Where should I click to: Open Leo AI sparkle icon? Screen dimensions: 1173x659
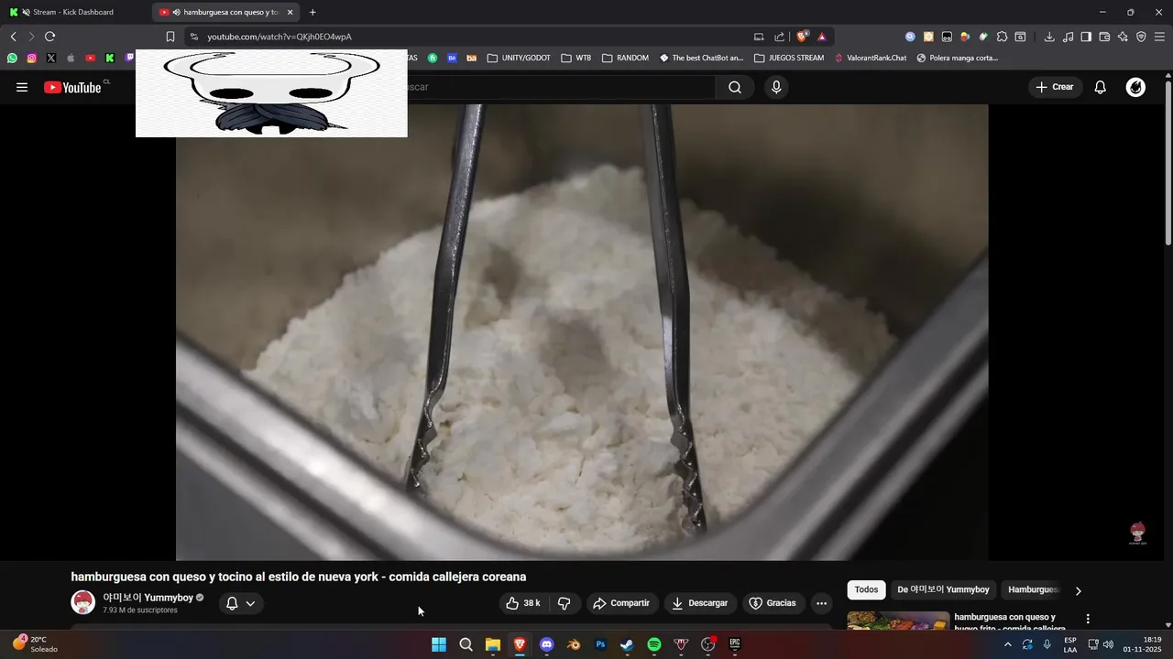[1123, 37]
